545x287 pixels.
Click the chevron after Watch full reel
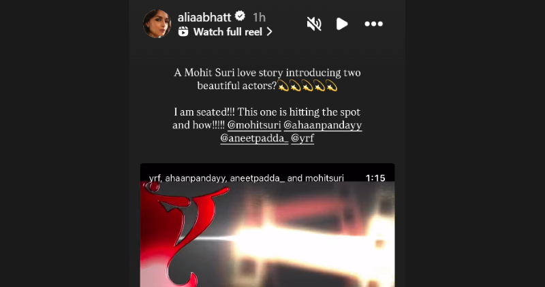[x=269, y=32]
